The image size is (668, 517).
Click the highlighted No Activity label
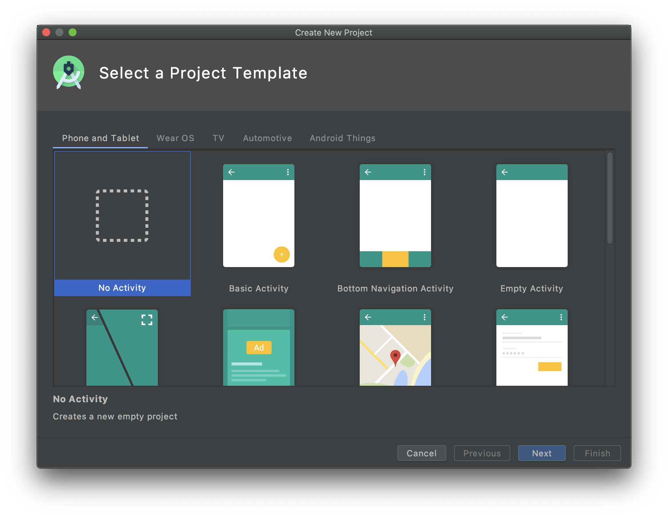click(x=122, y=288)
